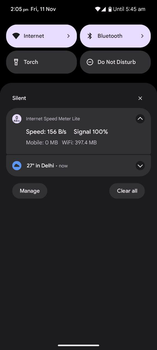Tap the Wi-Fi icon in the Internet tile
The width and height of the screenshot is (157, 350).
[x=16, y=36]
